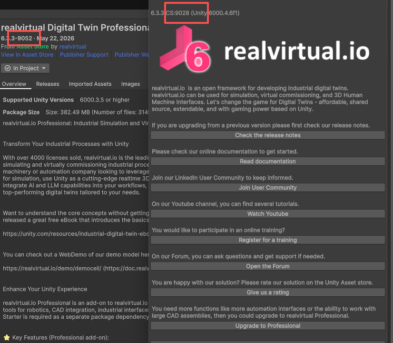393x343 pixels.
Task: Click the package title realvirtual Digital Twin Professional
Action: tap(75, 28)
